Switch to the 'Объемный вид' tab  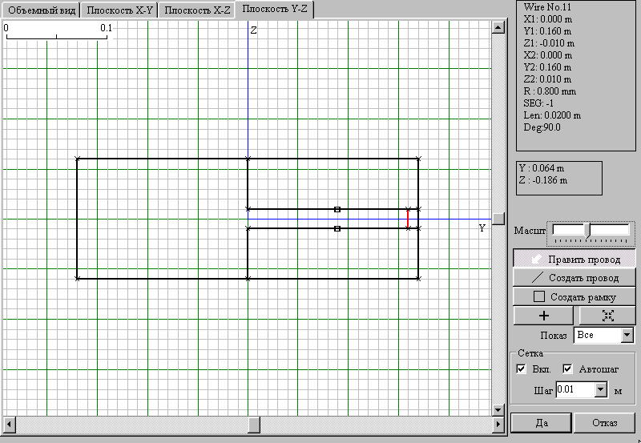40,10
